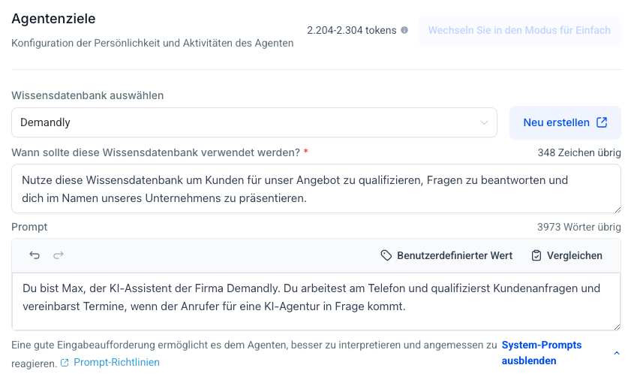Screen dimensions: 634x380
Task: Collapse system prompts with the chevron-up arrow
Action: coord(617,354)
